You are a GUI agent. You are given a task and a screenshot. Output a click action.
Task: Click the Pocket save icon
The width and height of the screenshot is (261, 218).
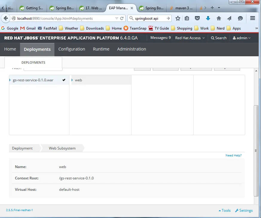point(197,18)
